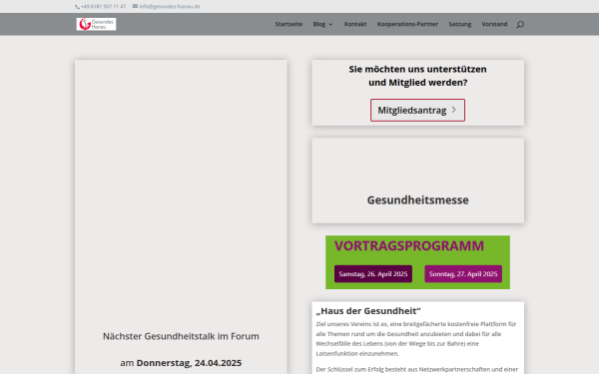
Task: Click the paragraph starting Ziel unseres Vereins
Action: click(x=416, y=339)
